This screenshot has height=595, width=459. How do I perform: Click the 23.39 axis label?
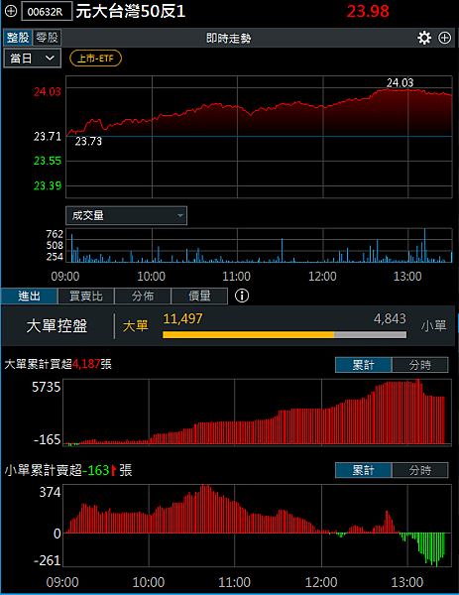pos(47,185)
